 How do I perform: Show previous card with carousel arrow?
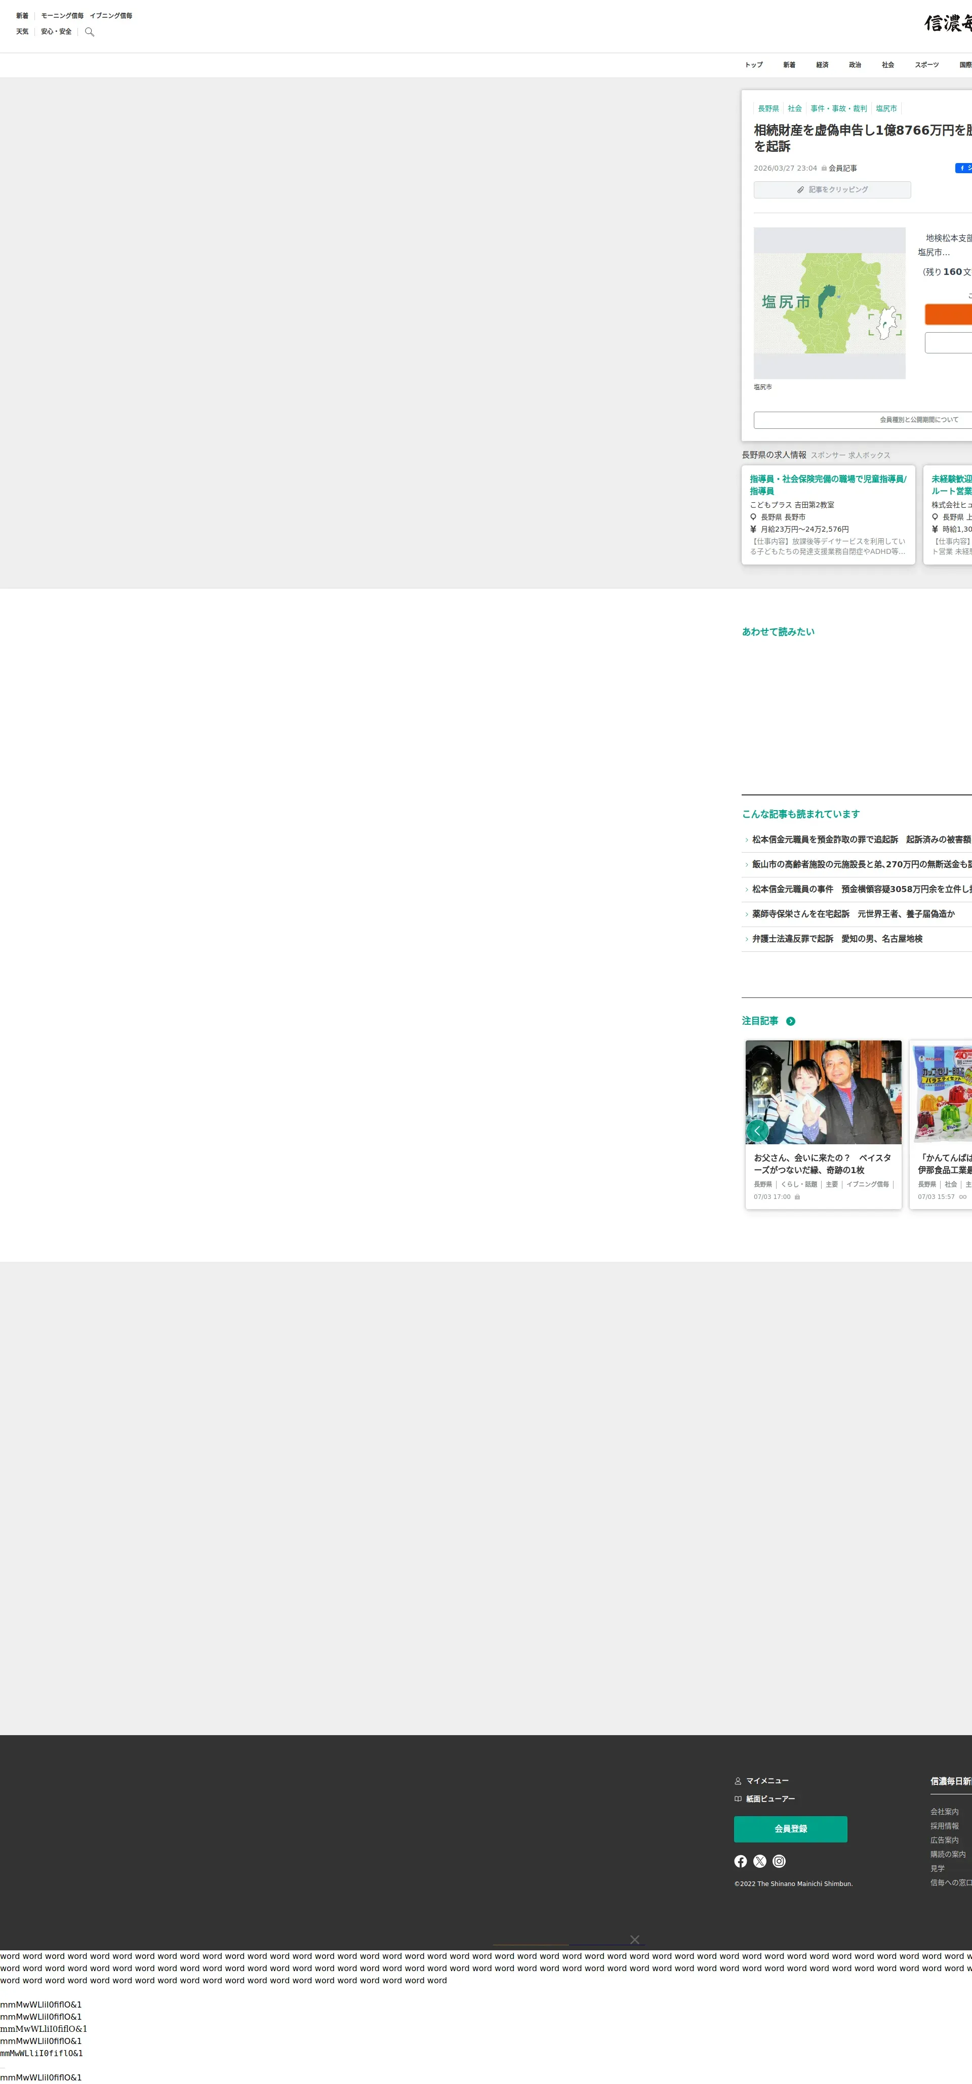coord(757,1130)
